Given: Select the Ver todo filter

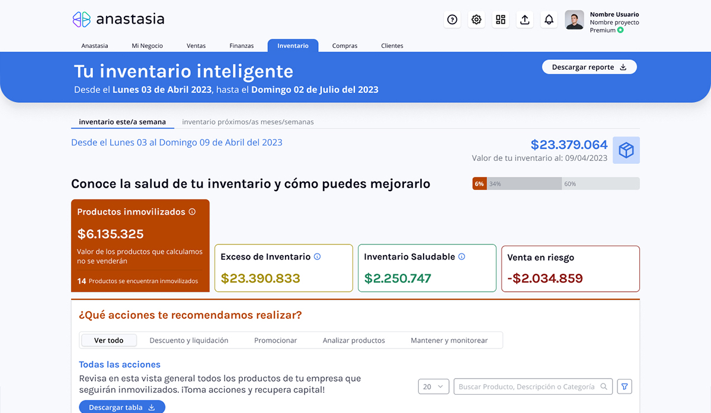Looking at the screenshot, I should (x=109, y=340).
